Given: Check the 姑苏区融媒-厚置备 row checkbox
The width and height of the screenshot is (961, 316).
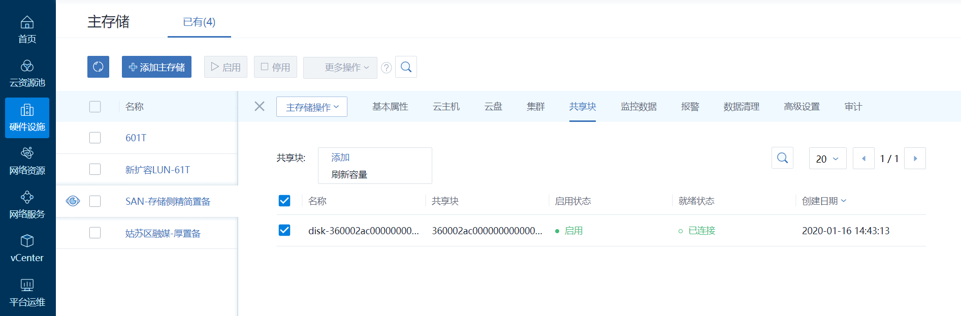Looking at the screenshot, I should point(95,233).
